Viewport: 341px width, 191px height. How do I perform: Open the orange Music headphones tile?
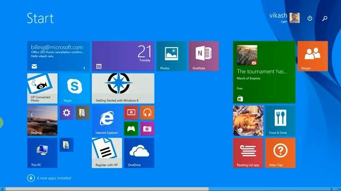(147, 112)
